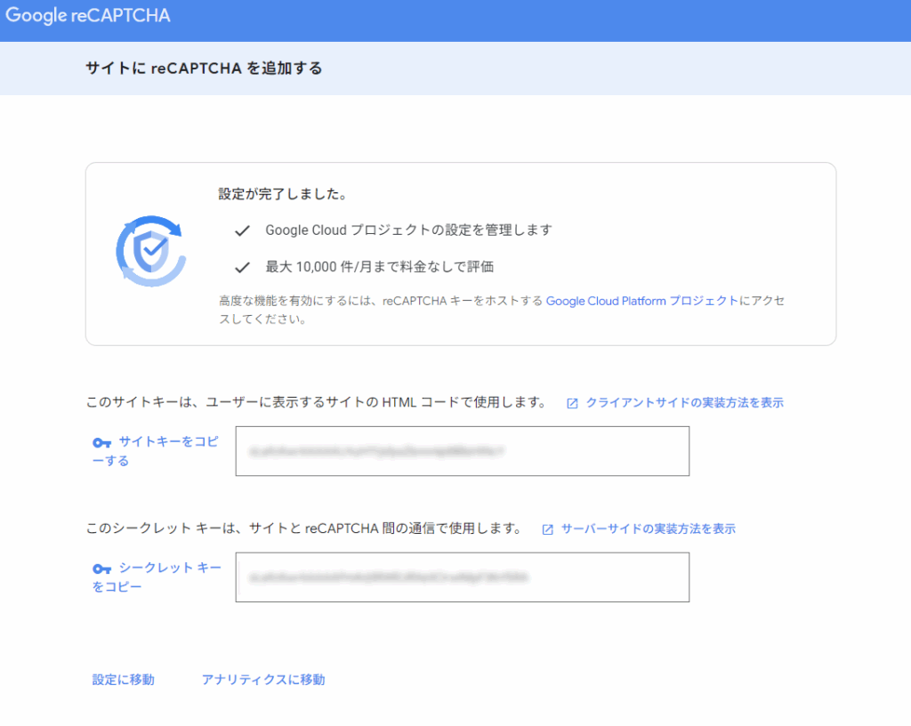Click the site key description starting このサイトキーは
Image resolution: width=911 pixels, height=726 pixels.
tap(316, 402)
